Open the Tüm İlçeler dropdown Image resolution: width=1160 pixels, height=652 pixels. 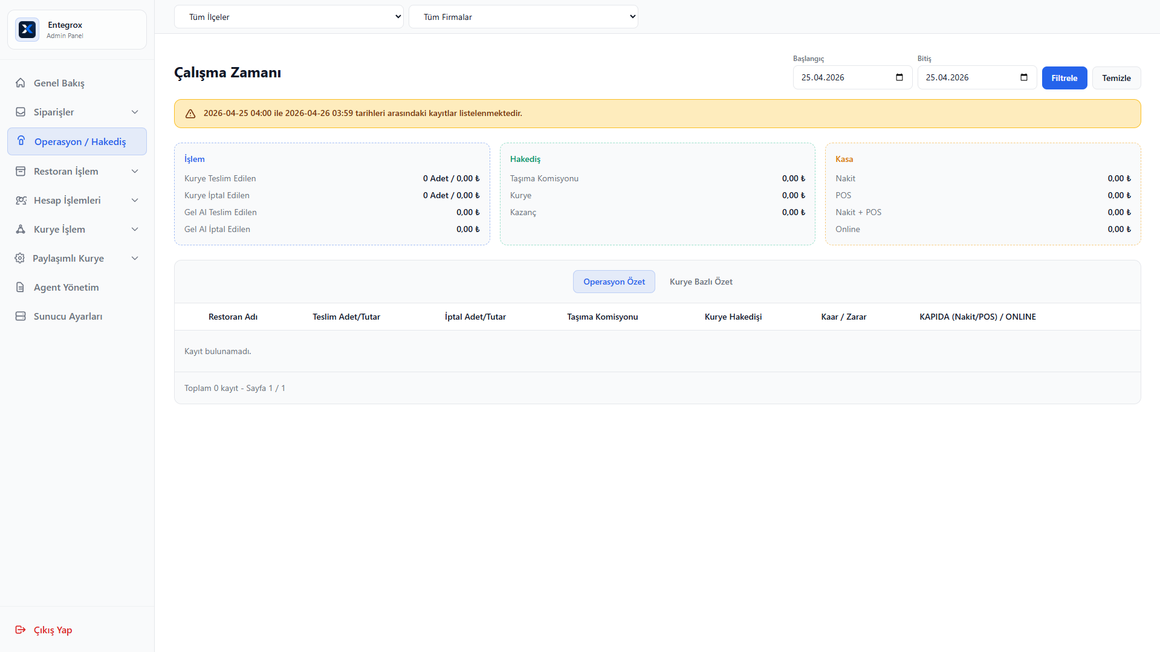click(x=289, y=17)
